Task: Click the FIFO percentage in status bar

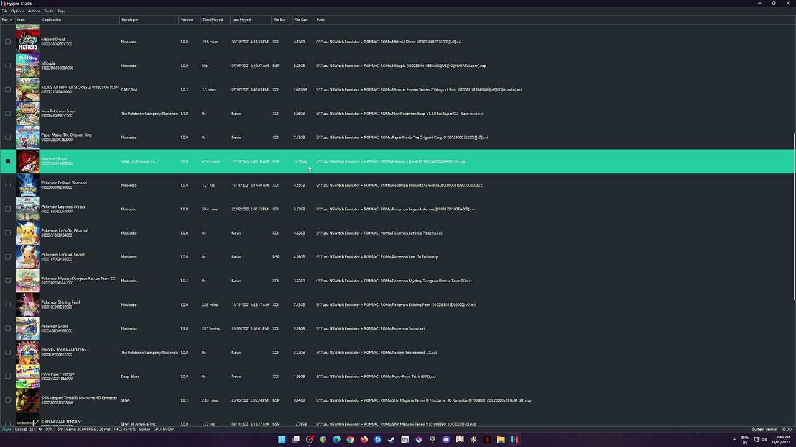Action: point(124,429)
